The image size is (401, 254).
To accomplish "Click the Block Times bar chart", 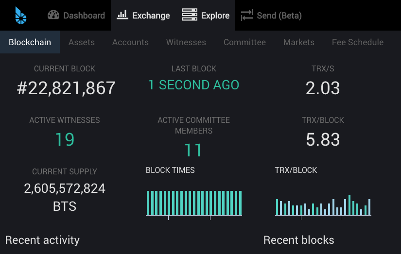I will (x=194, y=203).
